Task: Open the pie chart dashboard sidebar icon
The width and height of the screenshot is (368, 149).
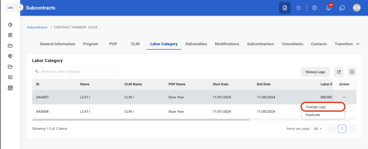Action: (x=10, y=25)
